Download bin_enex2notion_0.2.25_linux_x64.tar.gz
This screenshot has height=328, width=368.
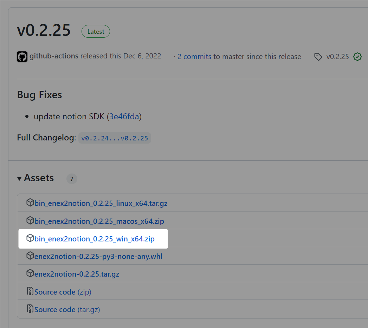click(101, 203)
